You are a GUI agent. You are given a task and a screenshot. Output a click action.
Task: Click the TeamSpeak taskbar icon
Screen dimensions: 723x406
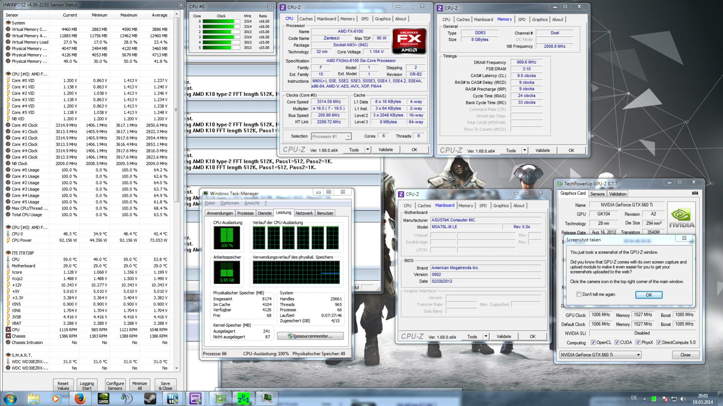click(x=127, y=398)
